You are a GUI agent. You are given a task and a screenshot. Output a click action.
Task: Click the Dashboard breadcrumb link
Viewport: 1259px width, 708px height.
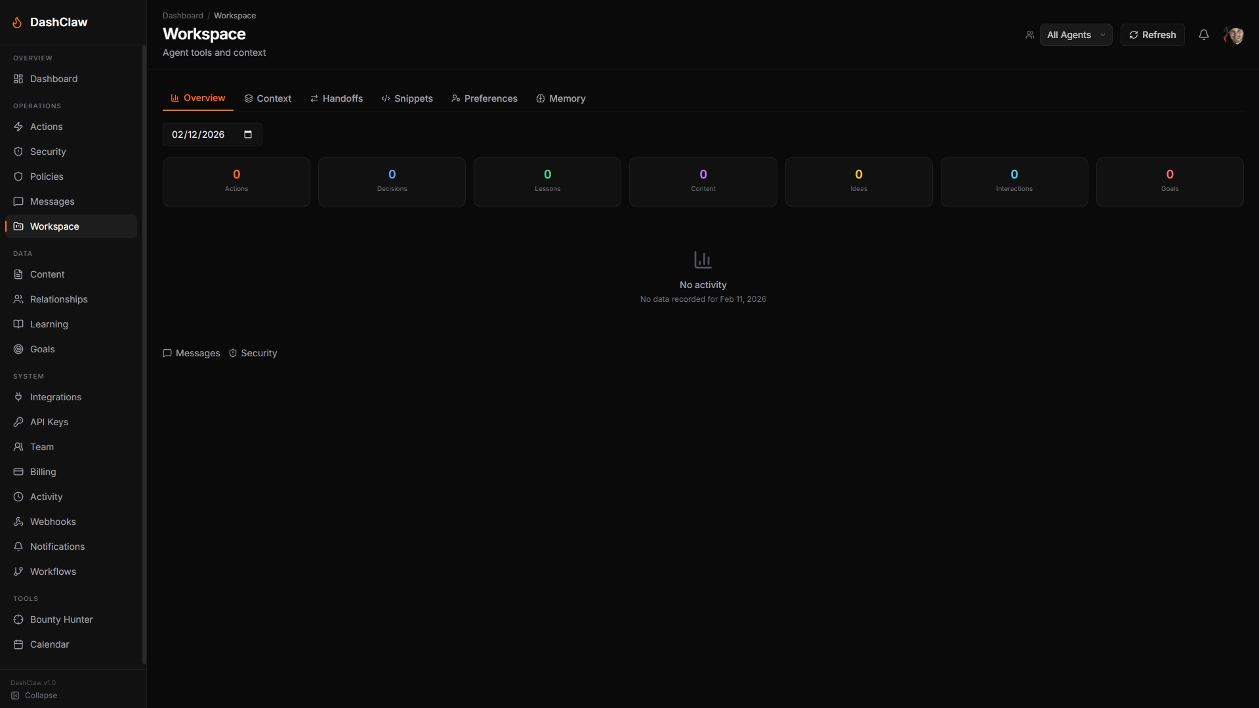[x=182, y=16]
